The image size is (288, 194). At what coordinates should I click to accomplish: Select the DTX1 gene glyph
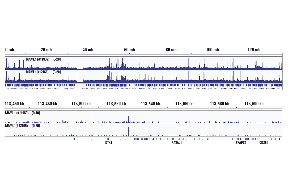[108, 139]
